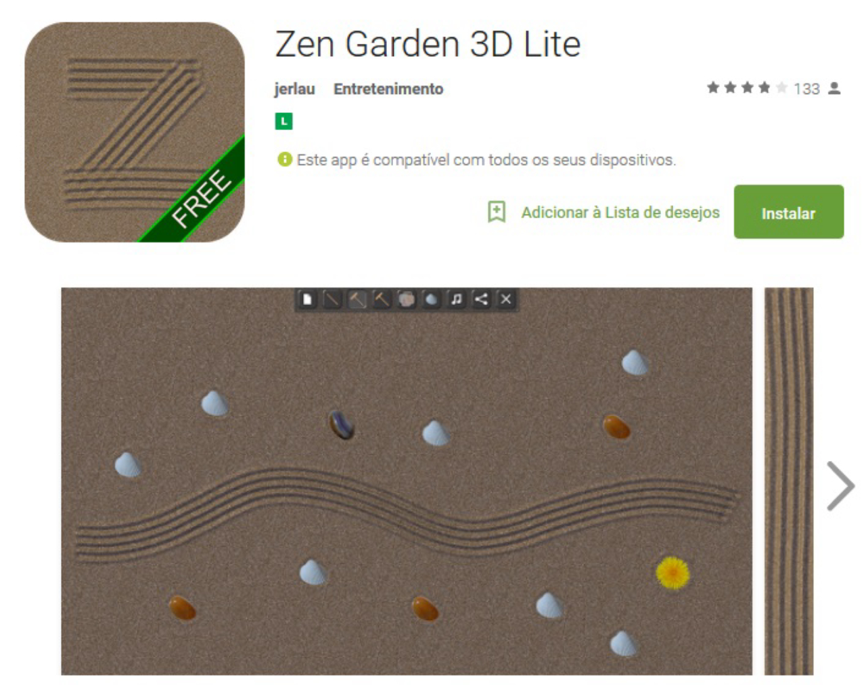Open the Entretenimento category link
Screen dimensions: 866x685
pyautogui.click(x=388, y=89)
